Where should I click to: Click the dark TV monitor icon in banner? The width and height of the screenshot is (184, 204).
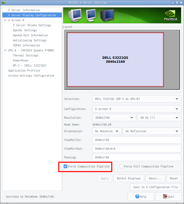[x=107, y=15]
